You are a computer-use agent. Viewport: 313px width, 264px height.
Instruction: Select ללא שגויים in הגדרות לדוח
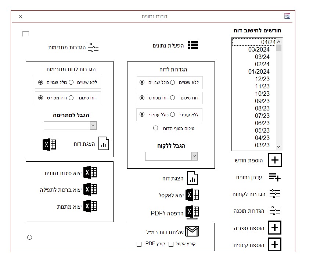click(172, 82)
